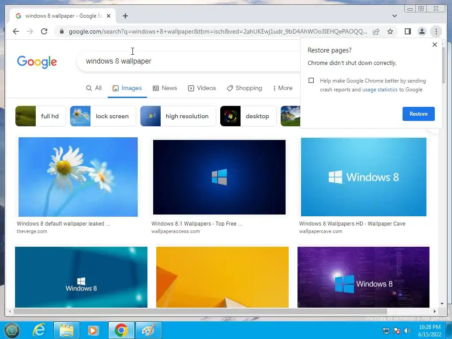Share this page from address bar
This screenshot has height=339, width=452.
376,31
